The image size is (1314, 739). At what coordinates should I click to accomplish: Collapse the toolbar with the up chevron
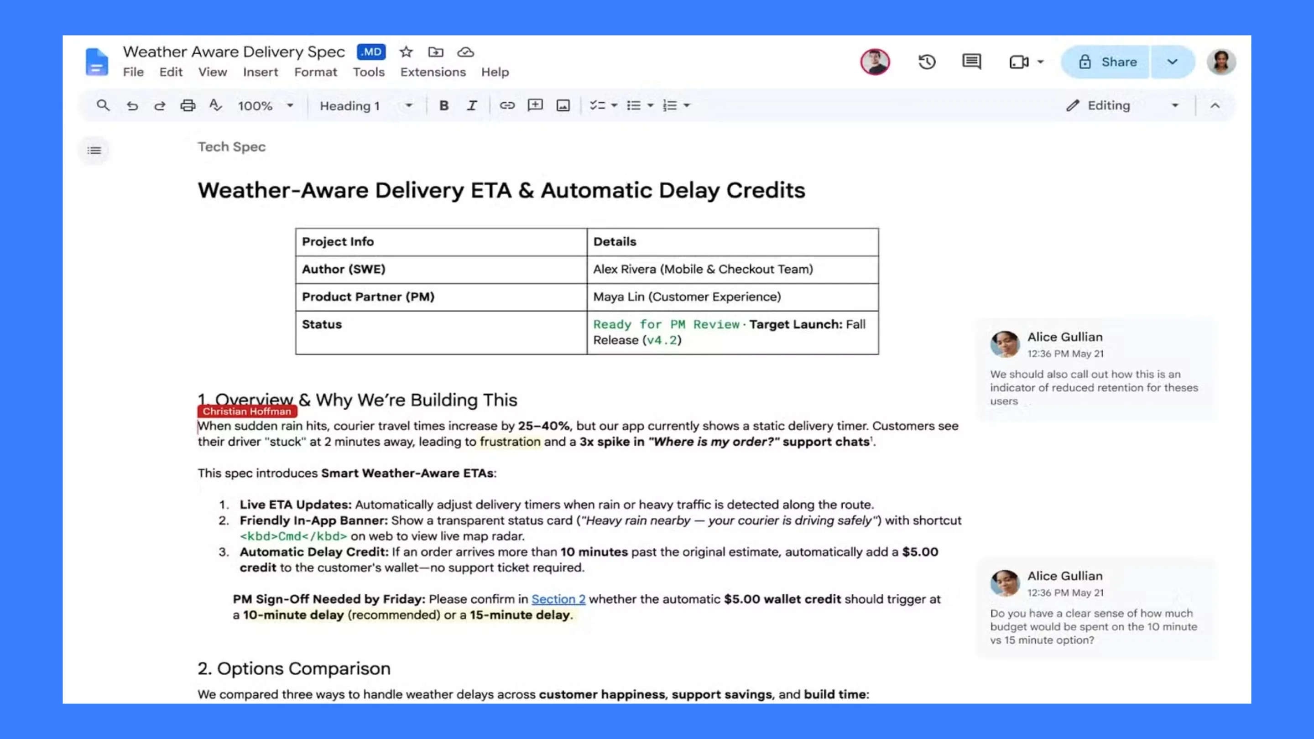pos(1215,105)
